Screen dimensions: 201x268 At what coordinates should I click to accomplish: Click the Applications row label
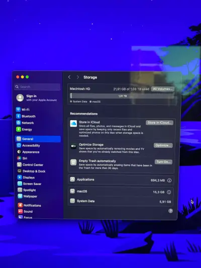pos(85,180)
